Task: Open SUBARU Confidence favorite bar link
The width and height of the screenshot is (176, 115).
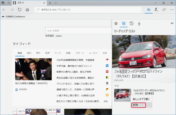Action: [x=13, y=17]
